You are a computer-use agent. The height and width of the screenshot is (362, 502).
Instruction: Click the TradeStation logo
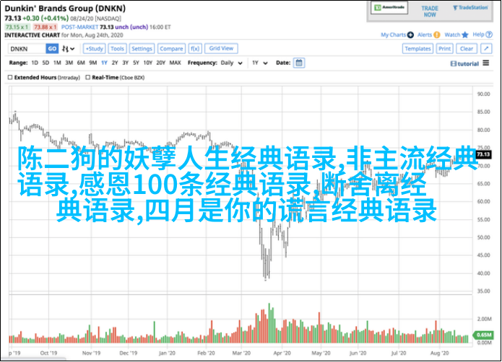coord(470,8)
